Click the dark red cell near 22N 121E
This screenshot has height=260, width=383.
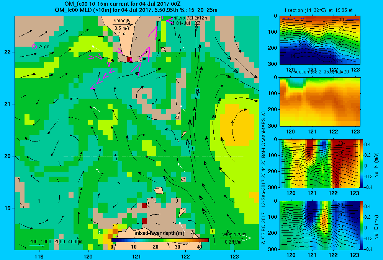[129, 60]
